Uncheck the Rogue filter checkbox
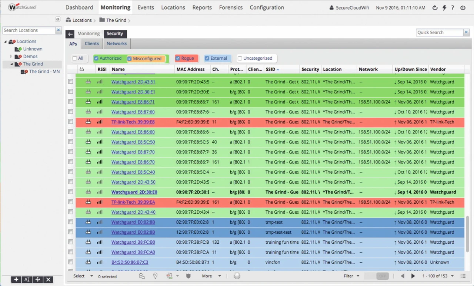 point(178,58)
